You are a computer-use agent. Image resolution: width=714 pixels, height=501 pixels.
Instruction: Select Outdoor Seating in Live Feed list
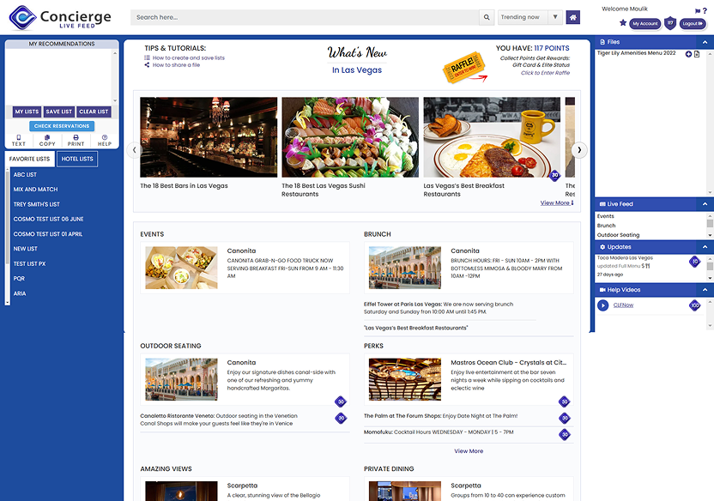619,235
